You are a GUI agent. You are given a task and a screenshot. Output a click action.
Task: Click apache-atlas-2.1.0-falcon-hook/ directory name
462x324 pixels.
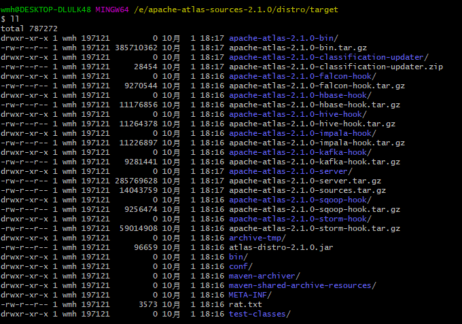pyautogui.click(x=302, y=76)
